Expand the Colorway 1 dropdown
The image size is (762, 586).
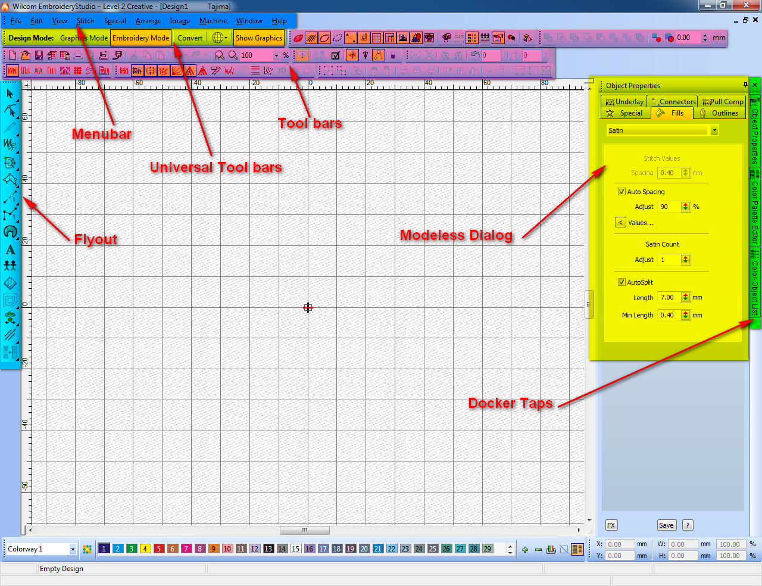click(x=73, y=549)
